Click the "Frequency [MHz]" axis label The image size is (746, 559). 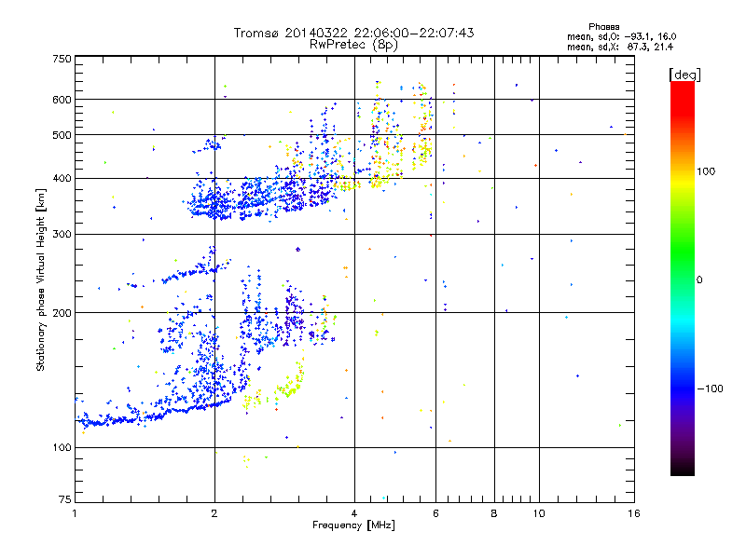[x=353, y=525]
